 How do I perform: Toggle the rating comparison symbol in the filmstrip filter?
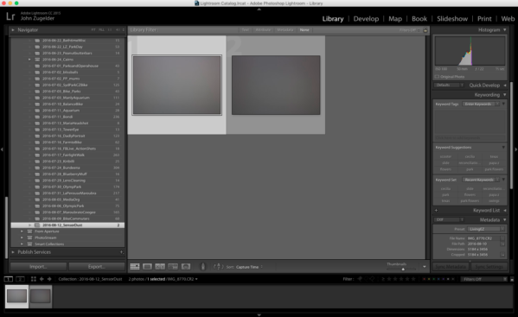pos(383,279)
